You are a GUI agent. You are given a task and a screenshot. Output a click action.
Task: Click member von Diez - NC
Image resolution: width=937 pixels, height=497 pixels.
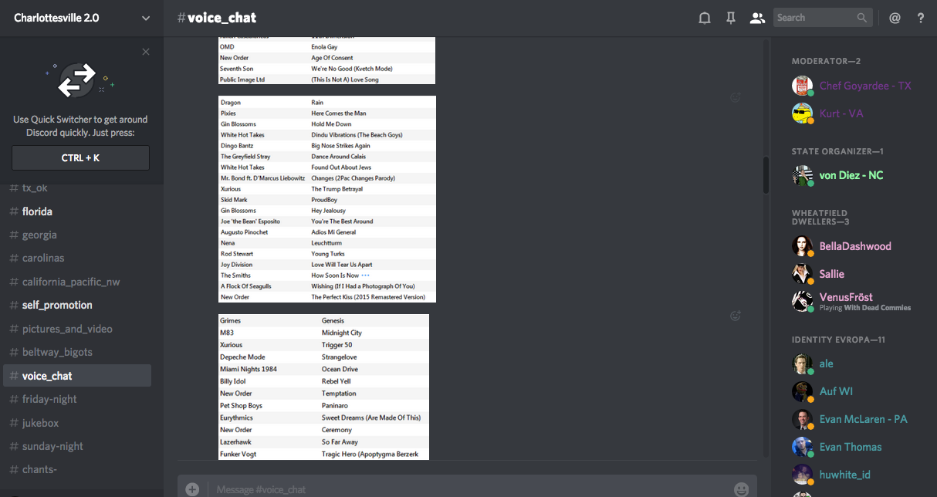(851, 175)
